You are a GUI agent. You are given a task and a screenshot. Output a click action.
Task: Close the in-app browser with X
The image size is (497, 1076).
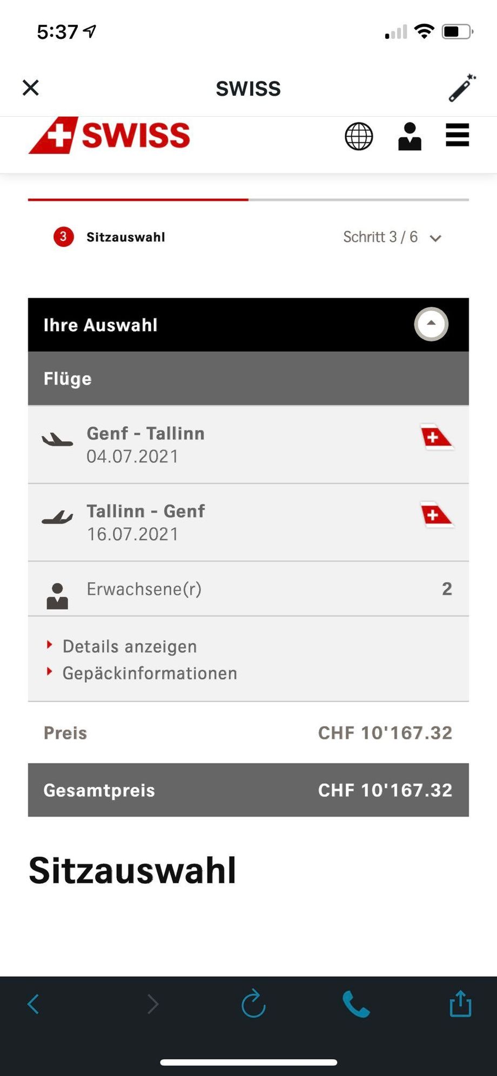click(x=31, y=88)
